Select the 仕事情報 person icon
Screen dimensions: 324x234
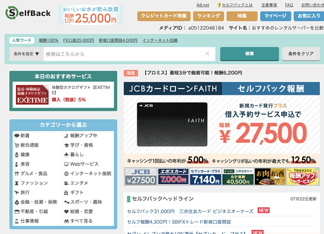pos(16,221)
